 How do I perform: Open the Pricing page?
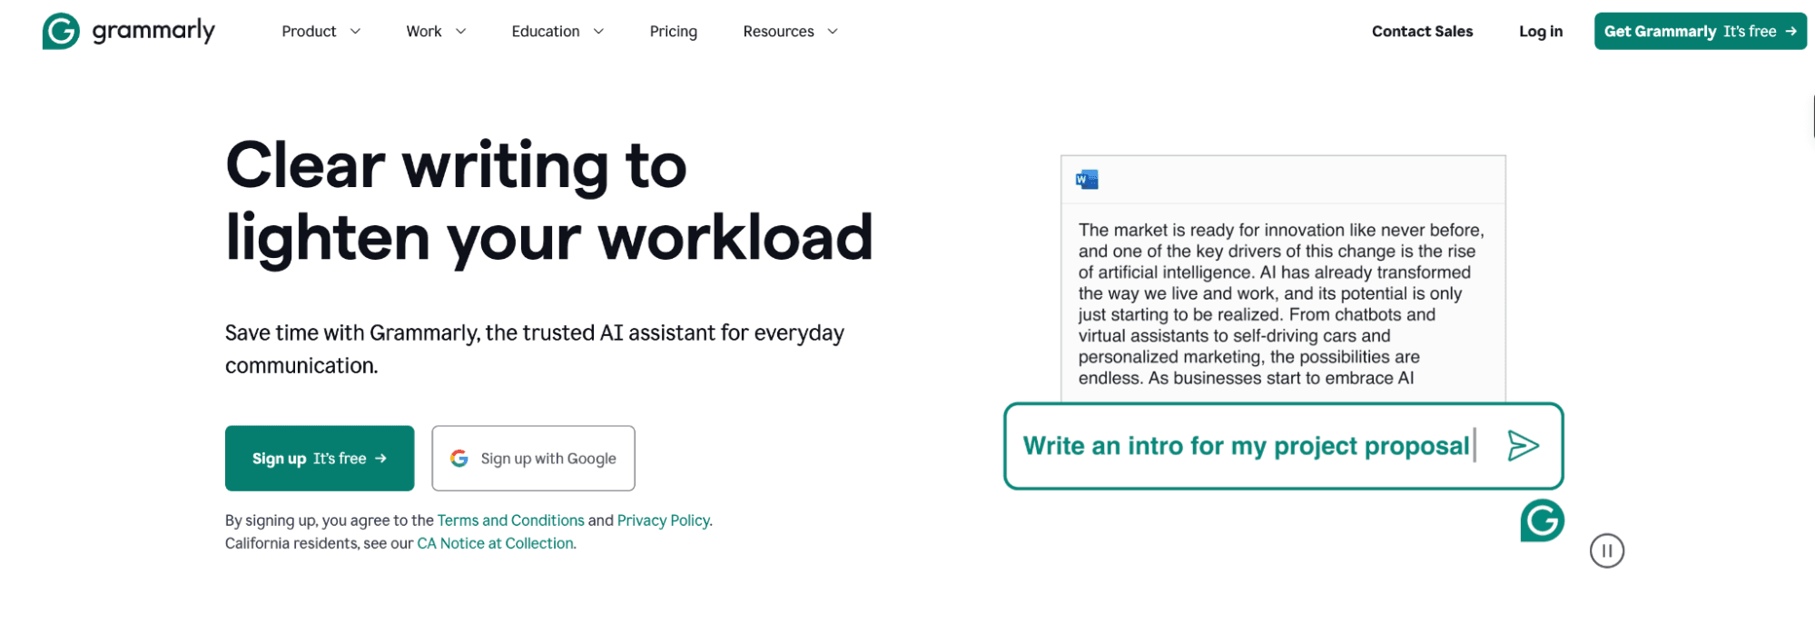[x=674, y=32]
